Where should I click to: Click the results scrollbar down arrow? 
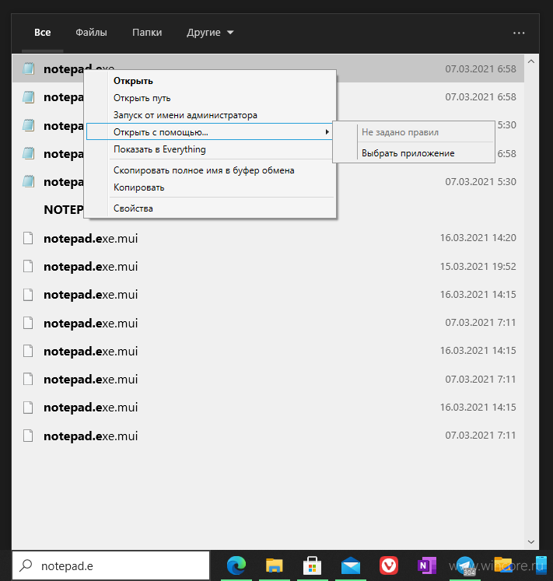click(x=531, y=542)
